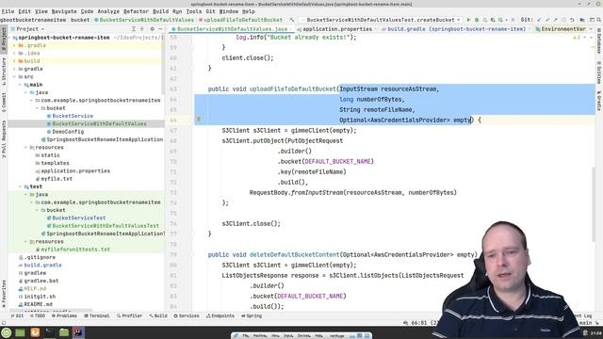Open the Pull Requests tool window
Viewport: 603px width, 339px height.
(x=4, y=138)
